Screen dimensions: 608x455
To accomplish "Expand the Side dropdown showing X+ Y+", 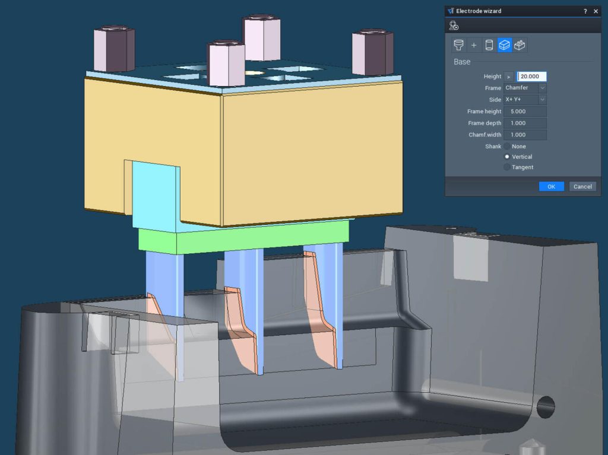I will 525,100.
